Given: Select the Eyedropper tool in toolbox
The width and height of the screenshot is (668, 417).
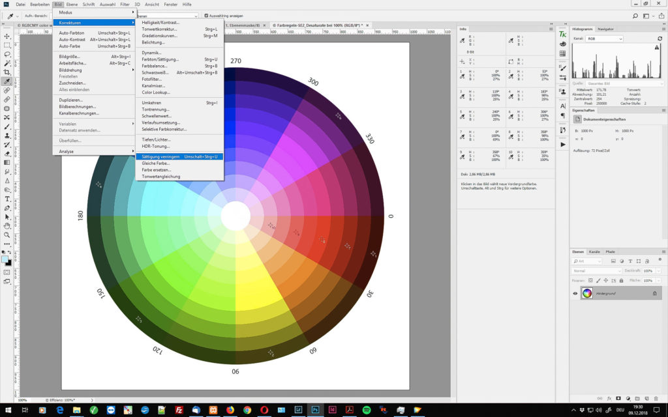Looking at the screenshot, I should coord(7,81).
